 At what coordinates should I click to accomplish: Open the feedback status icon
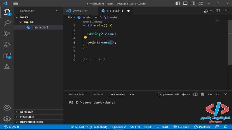(217, 127)
